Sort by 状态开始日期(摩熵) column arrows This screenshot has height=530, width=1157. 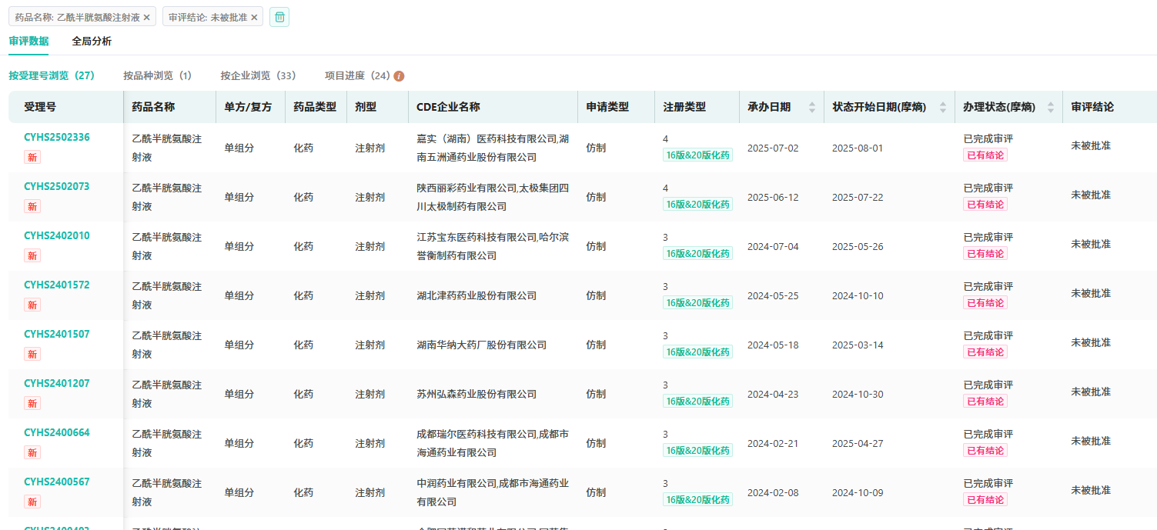(x=943, y=108)
